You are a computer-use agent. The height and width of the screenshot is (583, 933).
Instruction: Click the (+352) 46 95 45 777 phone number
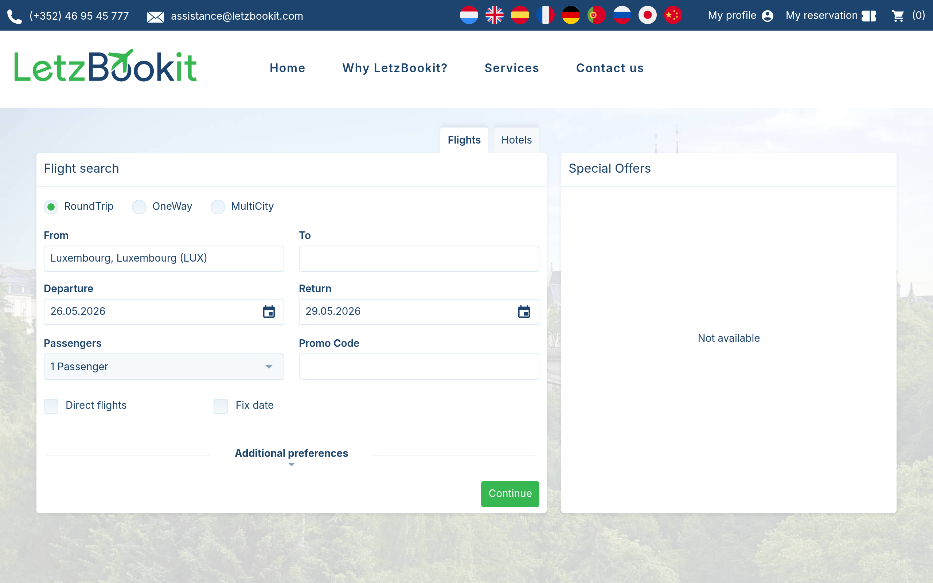click(79, 16)
